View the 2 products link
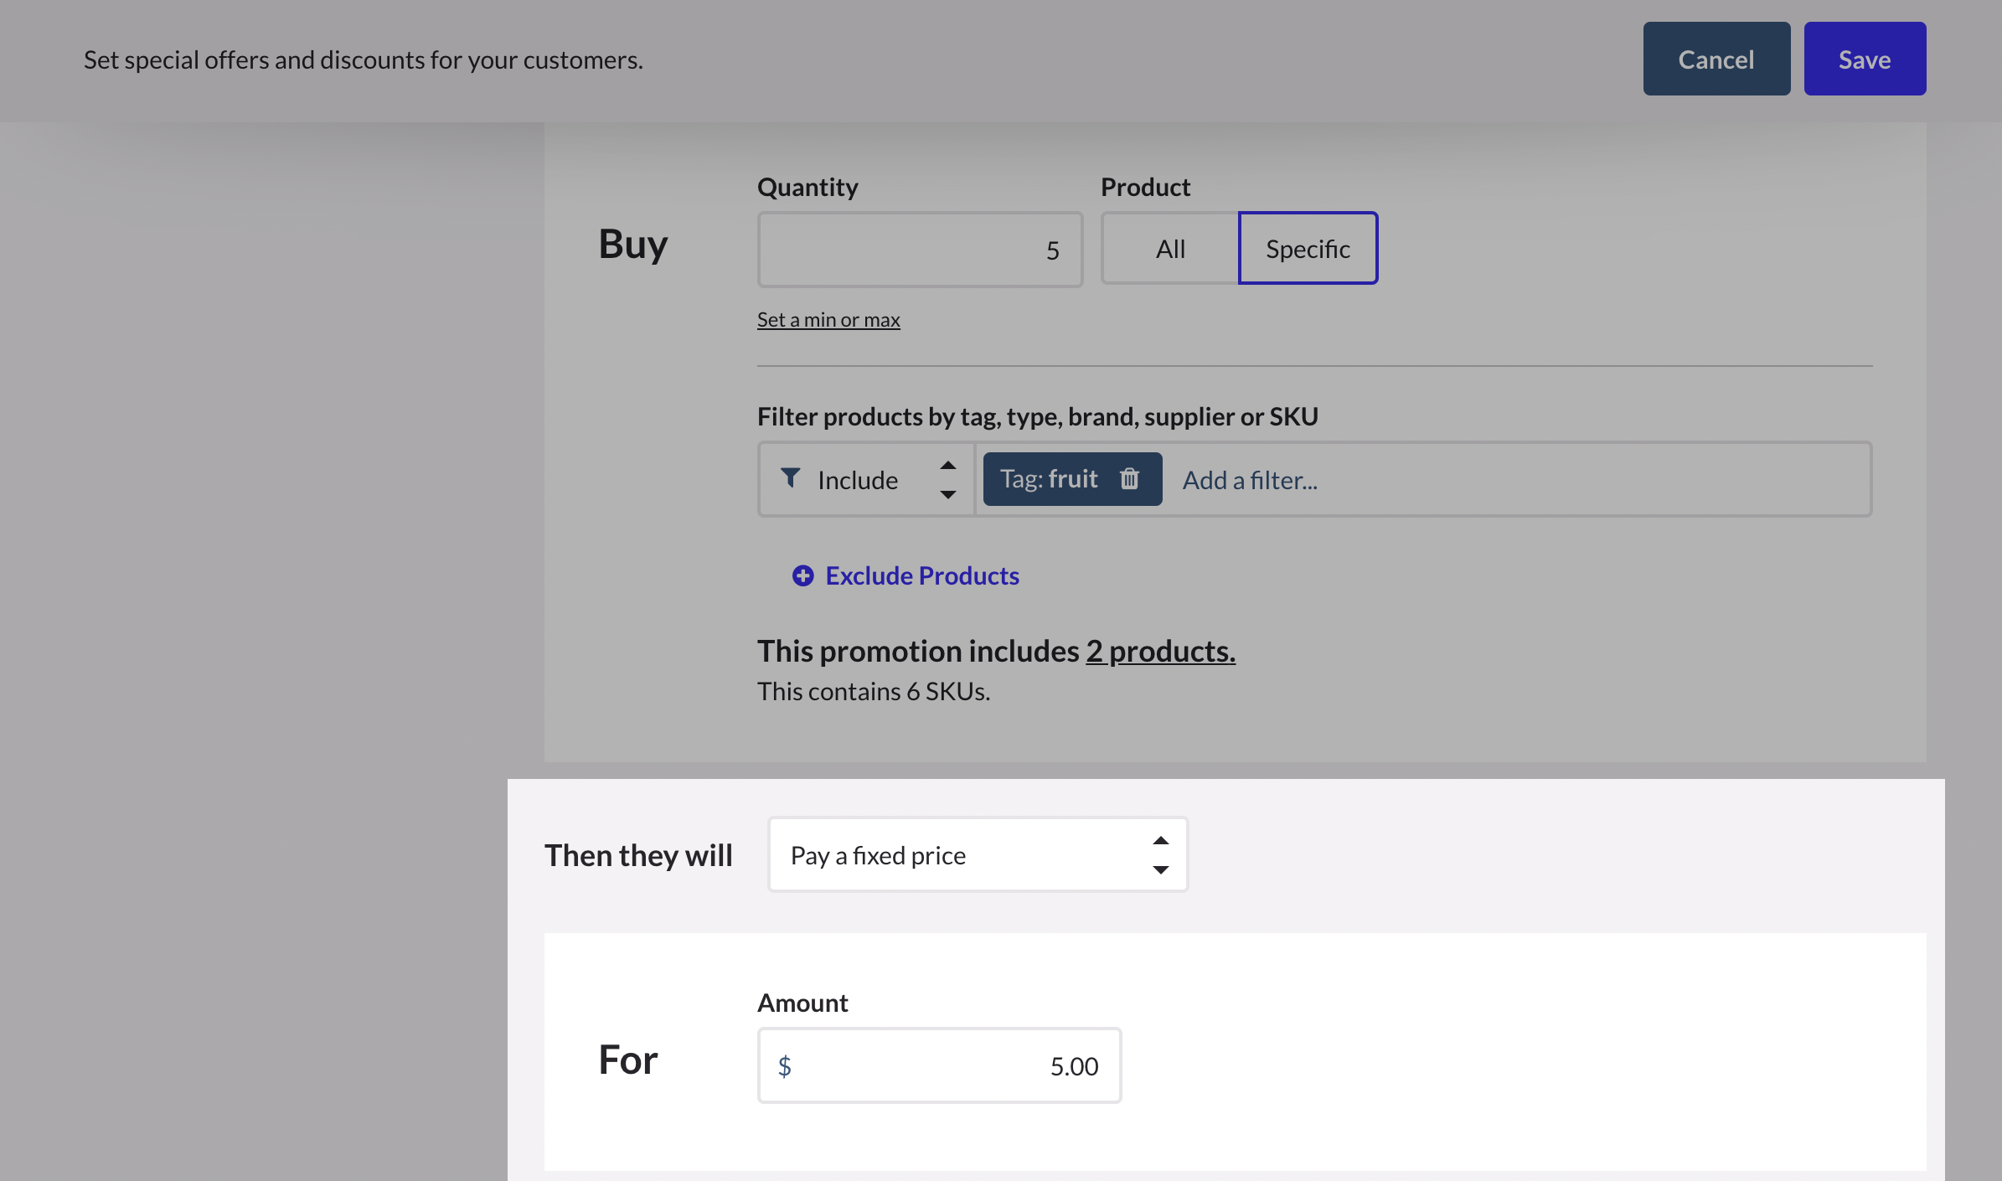2002x1181 pixels. (x=1160, y=651)
